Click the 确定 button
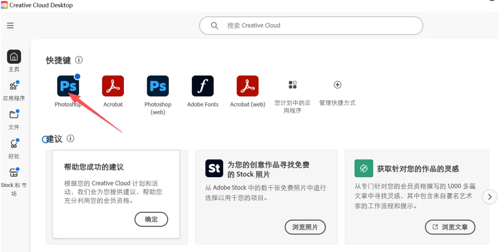 click(151, 219)
